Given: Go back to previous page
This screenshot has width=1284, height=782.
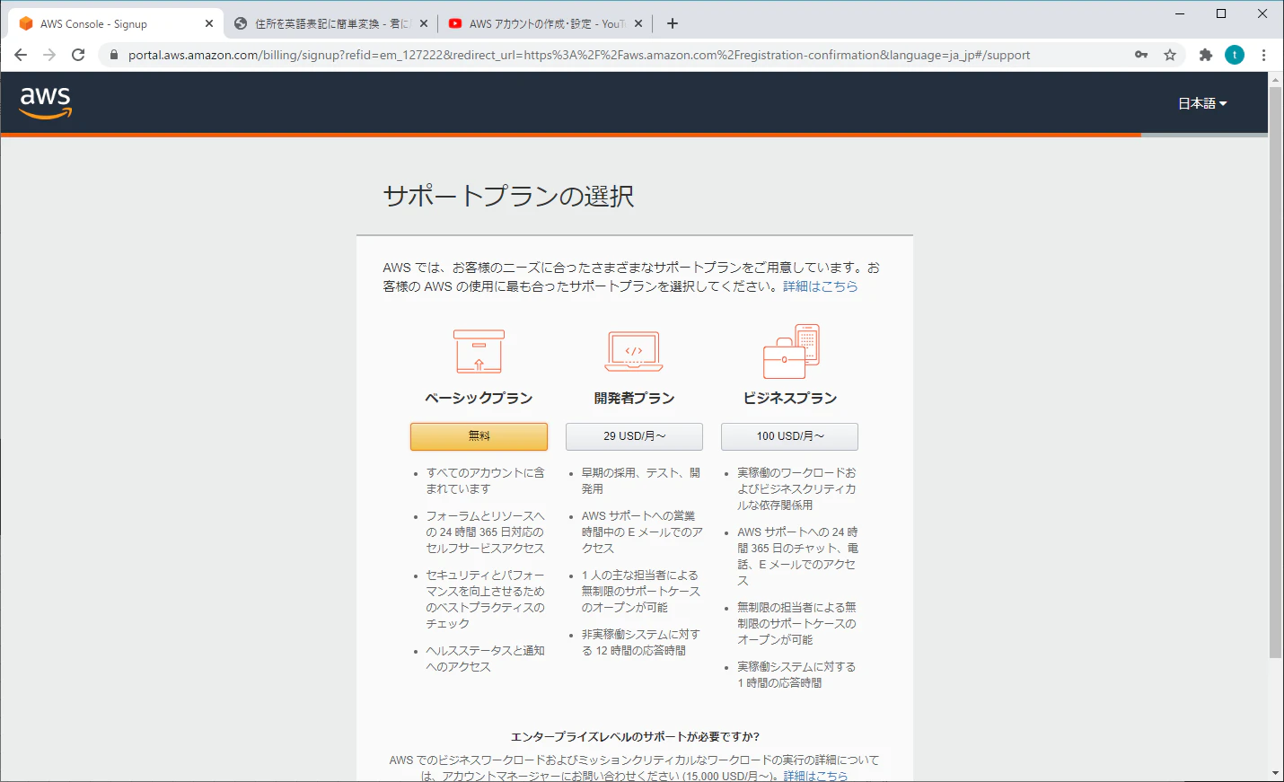Looking at the screenshot, I should point(21,55).
